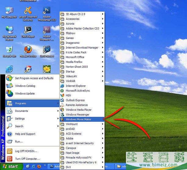This screenshot has height=170, width=187.
Task: Click Log Off MOHSIN
Action: pyautogui.click(x=32, y=151)
